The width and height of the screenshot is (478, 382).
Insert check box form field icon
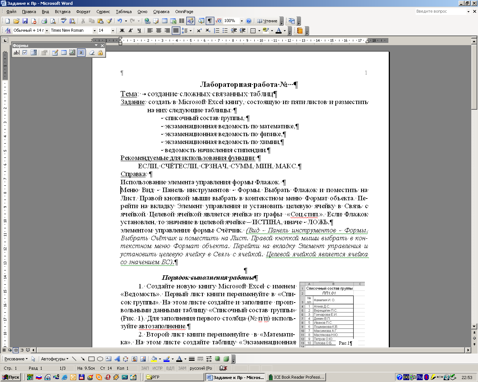pos(25,53)
